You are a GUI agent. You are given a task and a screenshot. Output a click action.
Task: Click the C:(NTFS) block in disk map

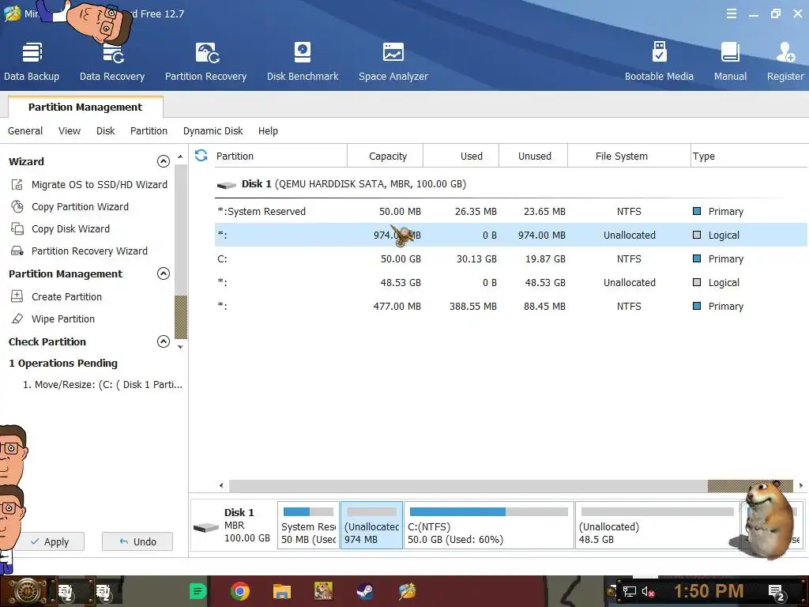488,526
